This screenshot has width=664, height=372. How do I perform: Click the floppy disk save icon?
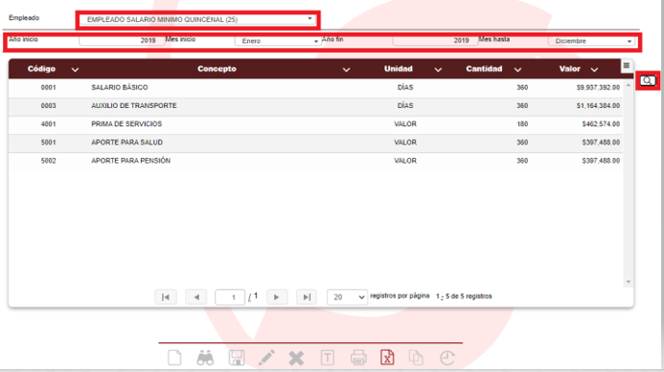[236, 358]
